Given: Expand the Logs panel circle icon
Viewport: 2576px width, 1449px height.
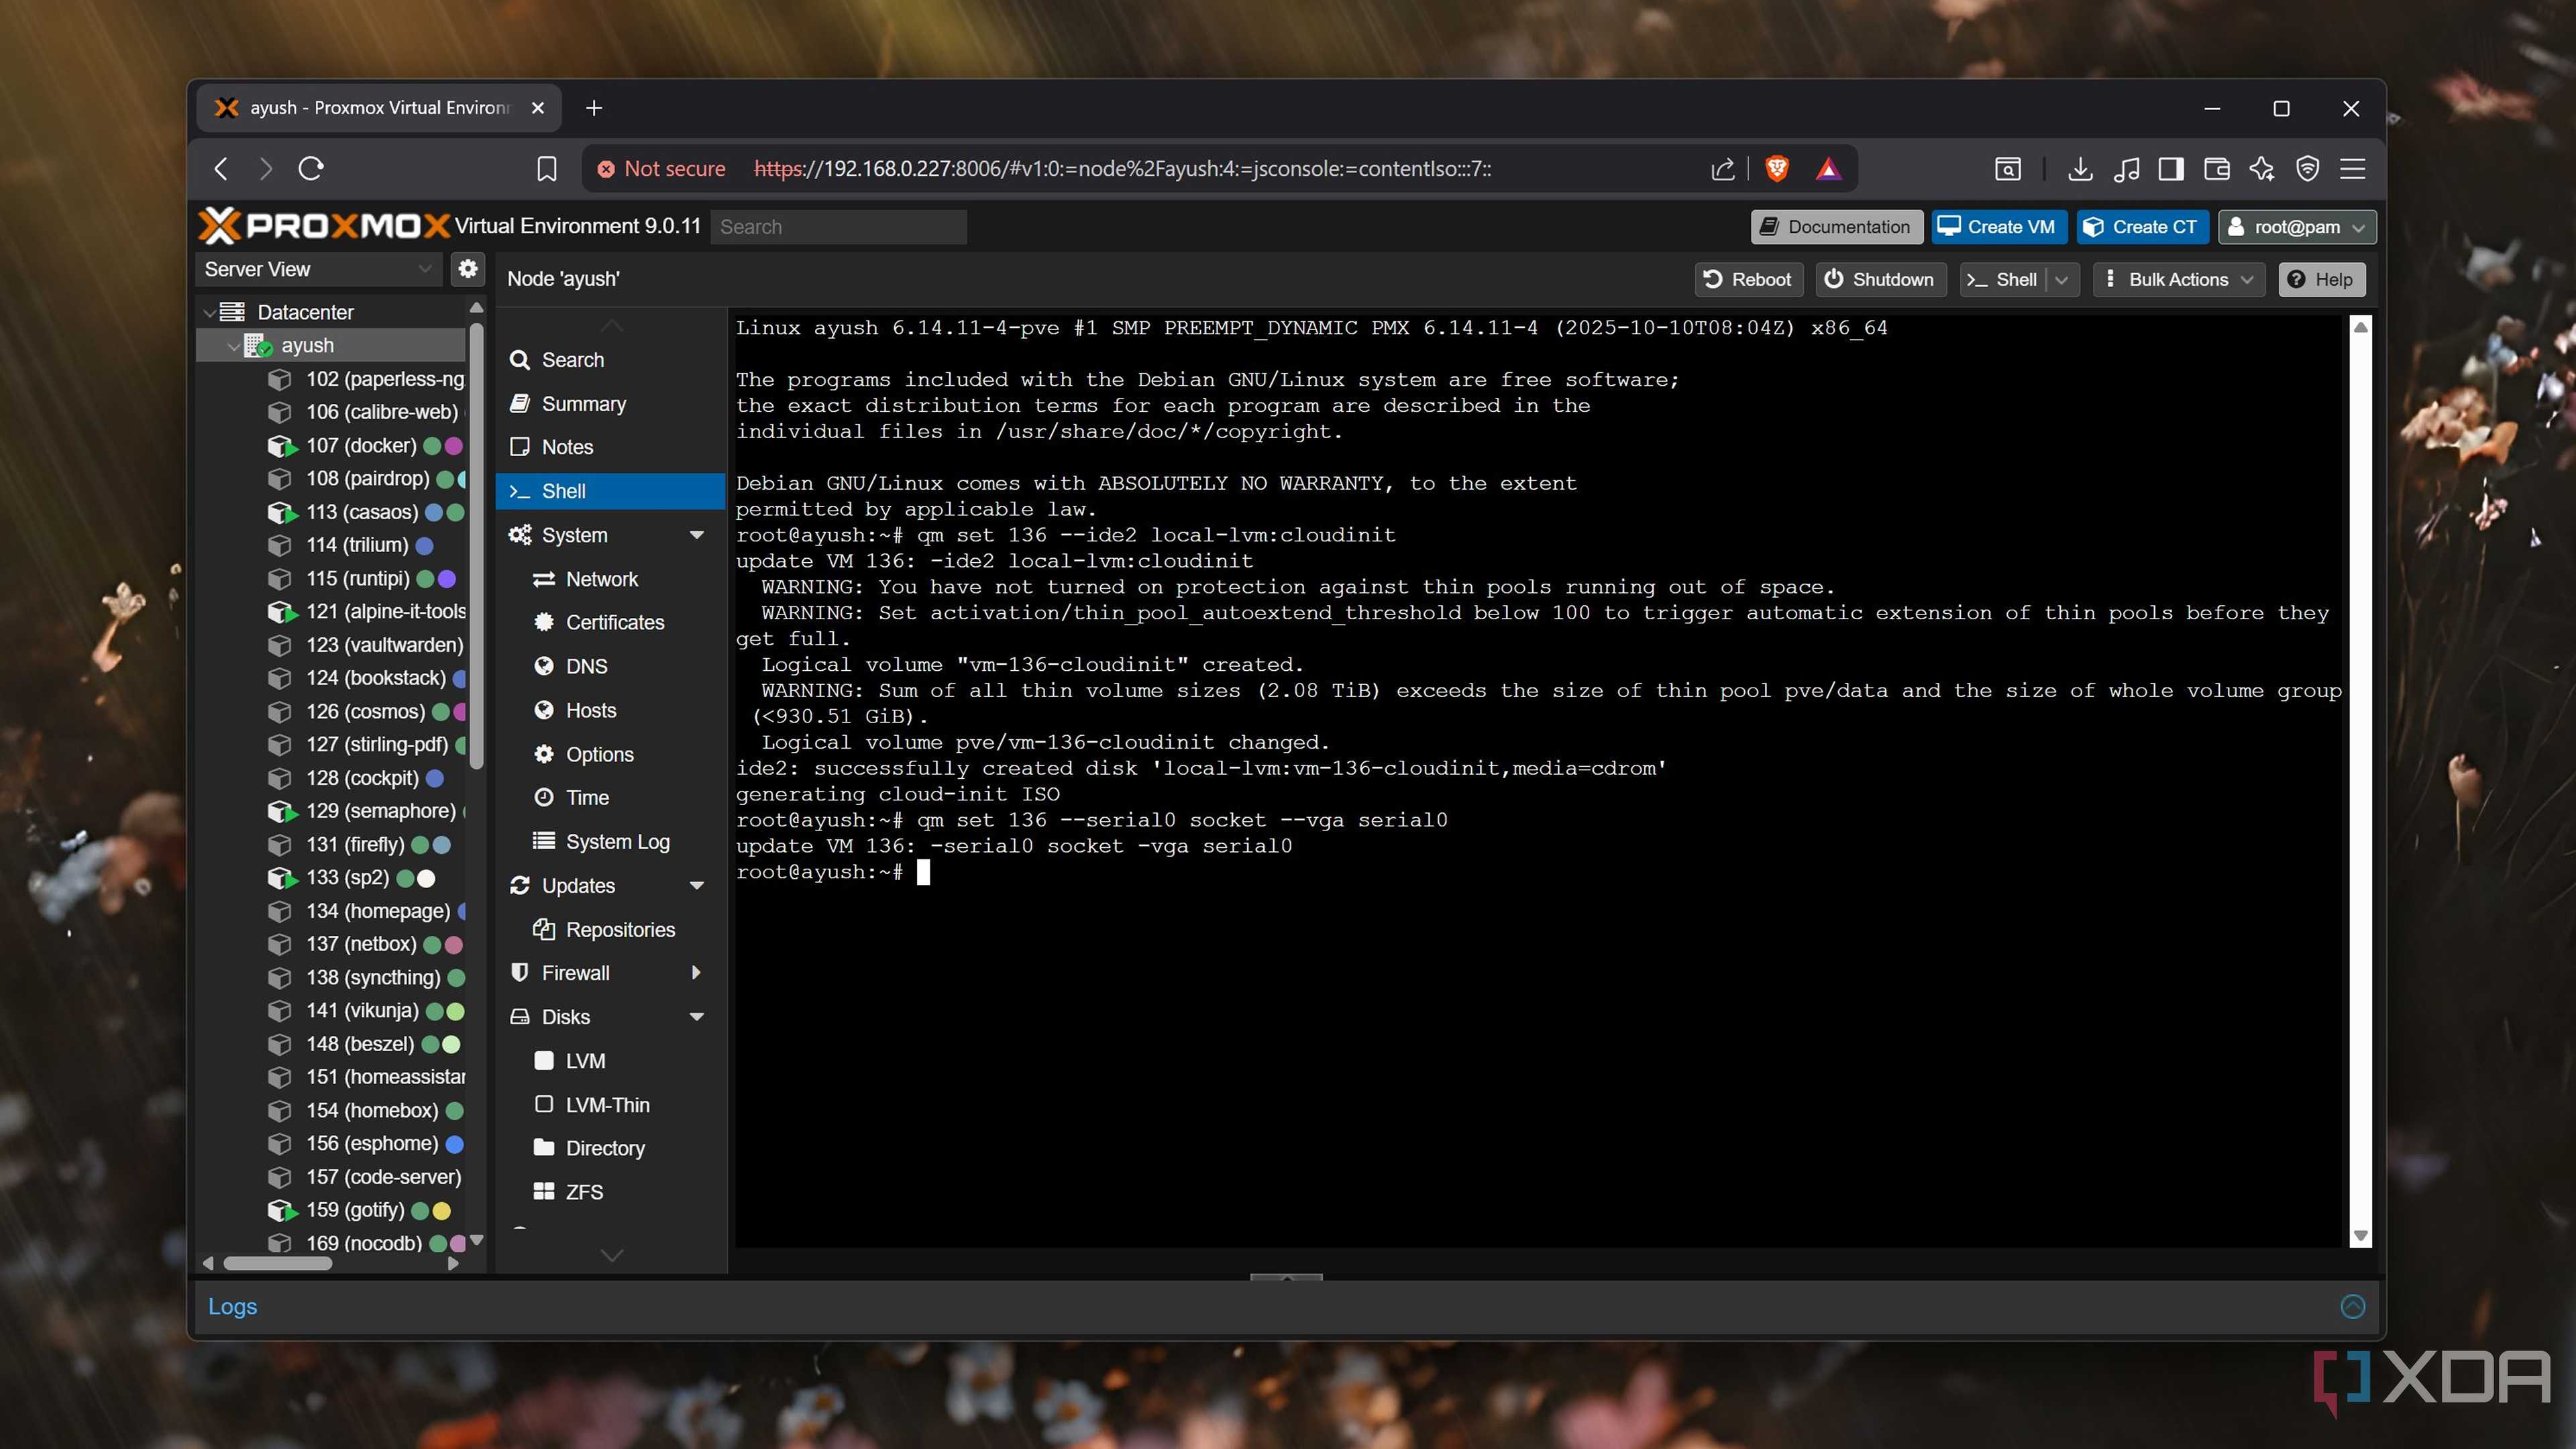Looking at the screenshot, I should [2352, 1306].
